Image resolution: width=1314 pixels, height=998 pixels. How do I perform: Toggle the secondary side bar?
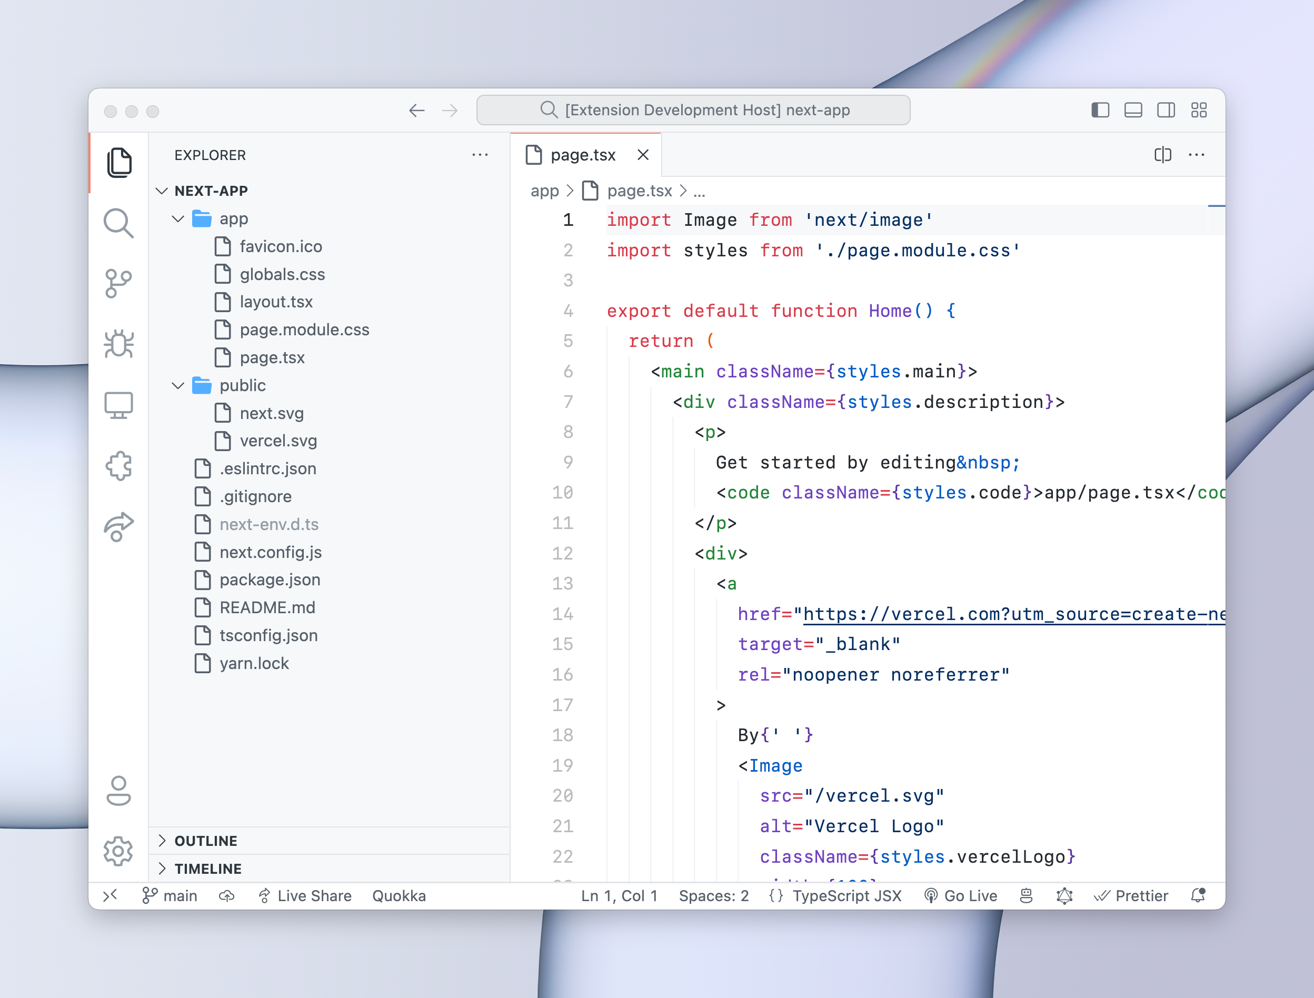(1166, 110)
